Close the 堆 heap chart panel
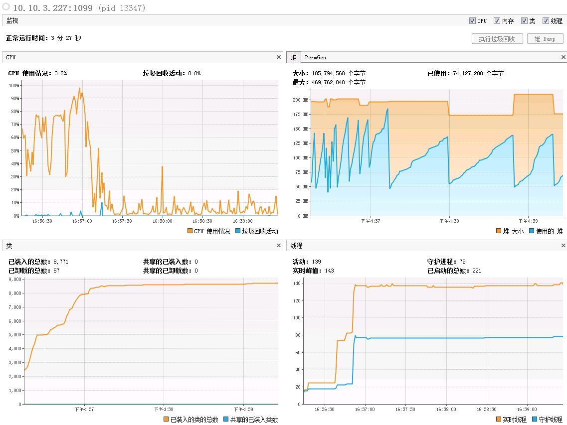This screenshot has height=425, width=567. tap(563, 57)
